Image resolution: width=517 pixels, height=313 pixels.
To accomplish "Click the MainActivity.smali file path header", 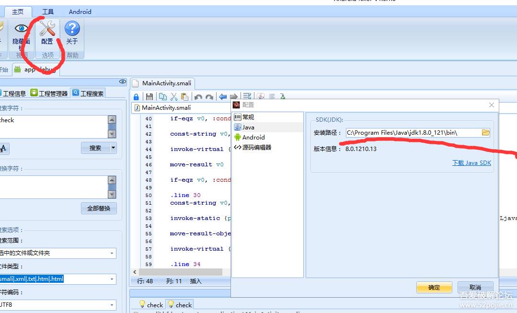I will [x=167, y=108].
